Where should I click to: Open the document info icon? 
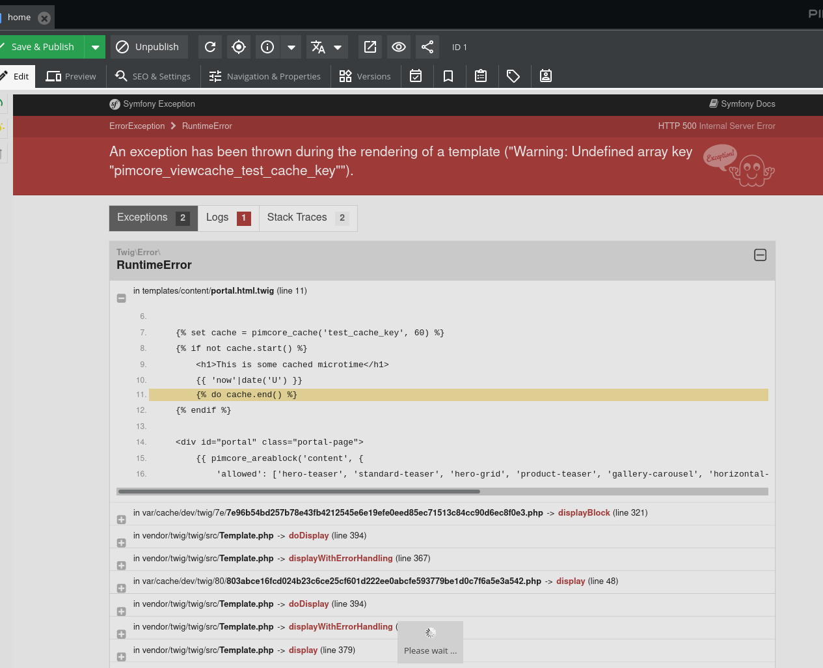[267, 47]
